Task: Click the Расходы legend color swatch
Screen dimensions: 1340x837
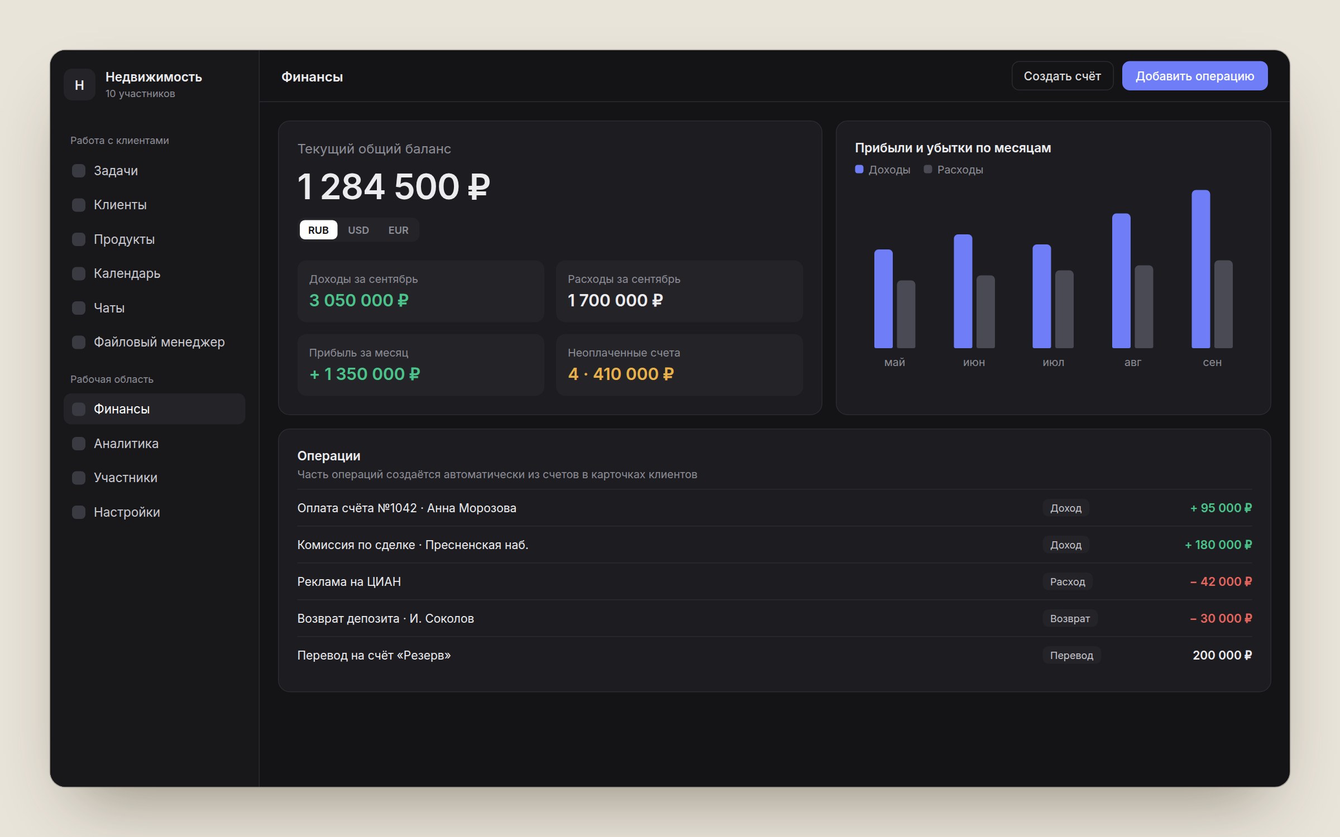Action: click(x=928, y=169)
